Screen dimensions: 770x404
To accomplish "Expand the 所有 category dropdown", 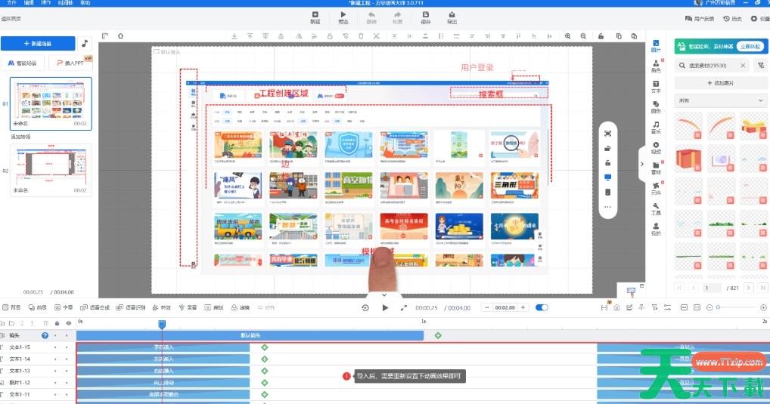I will point(720,100).
